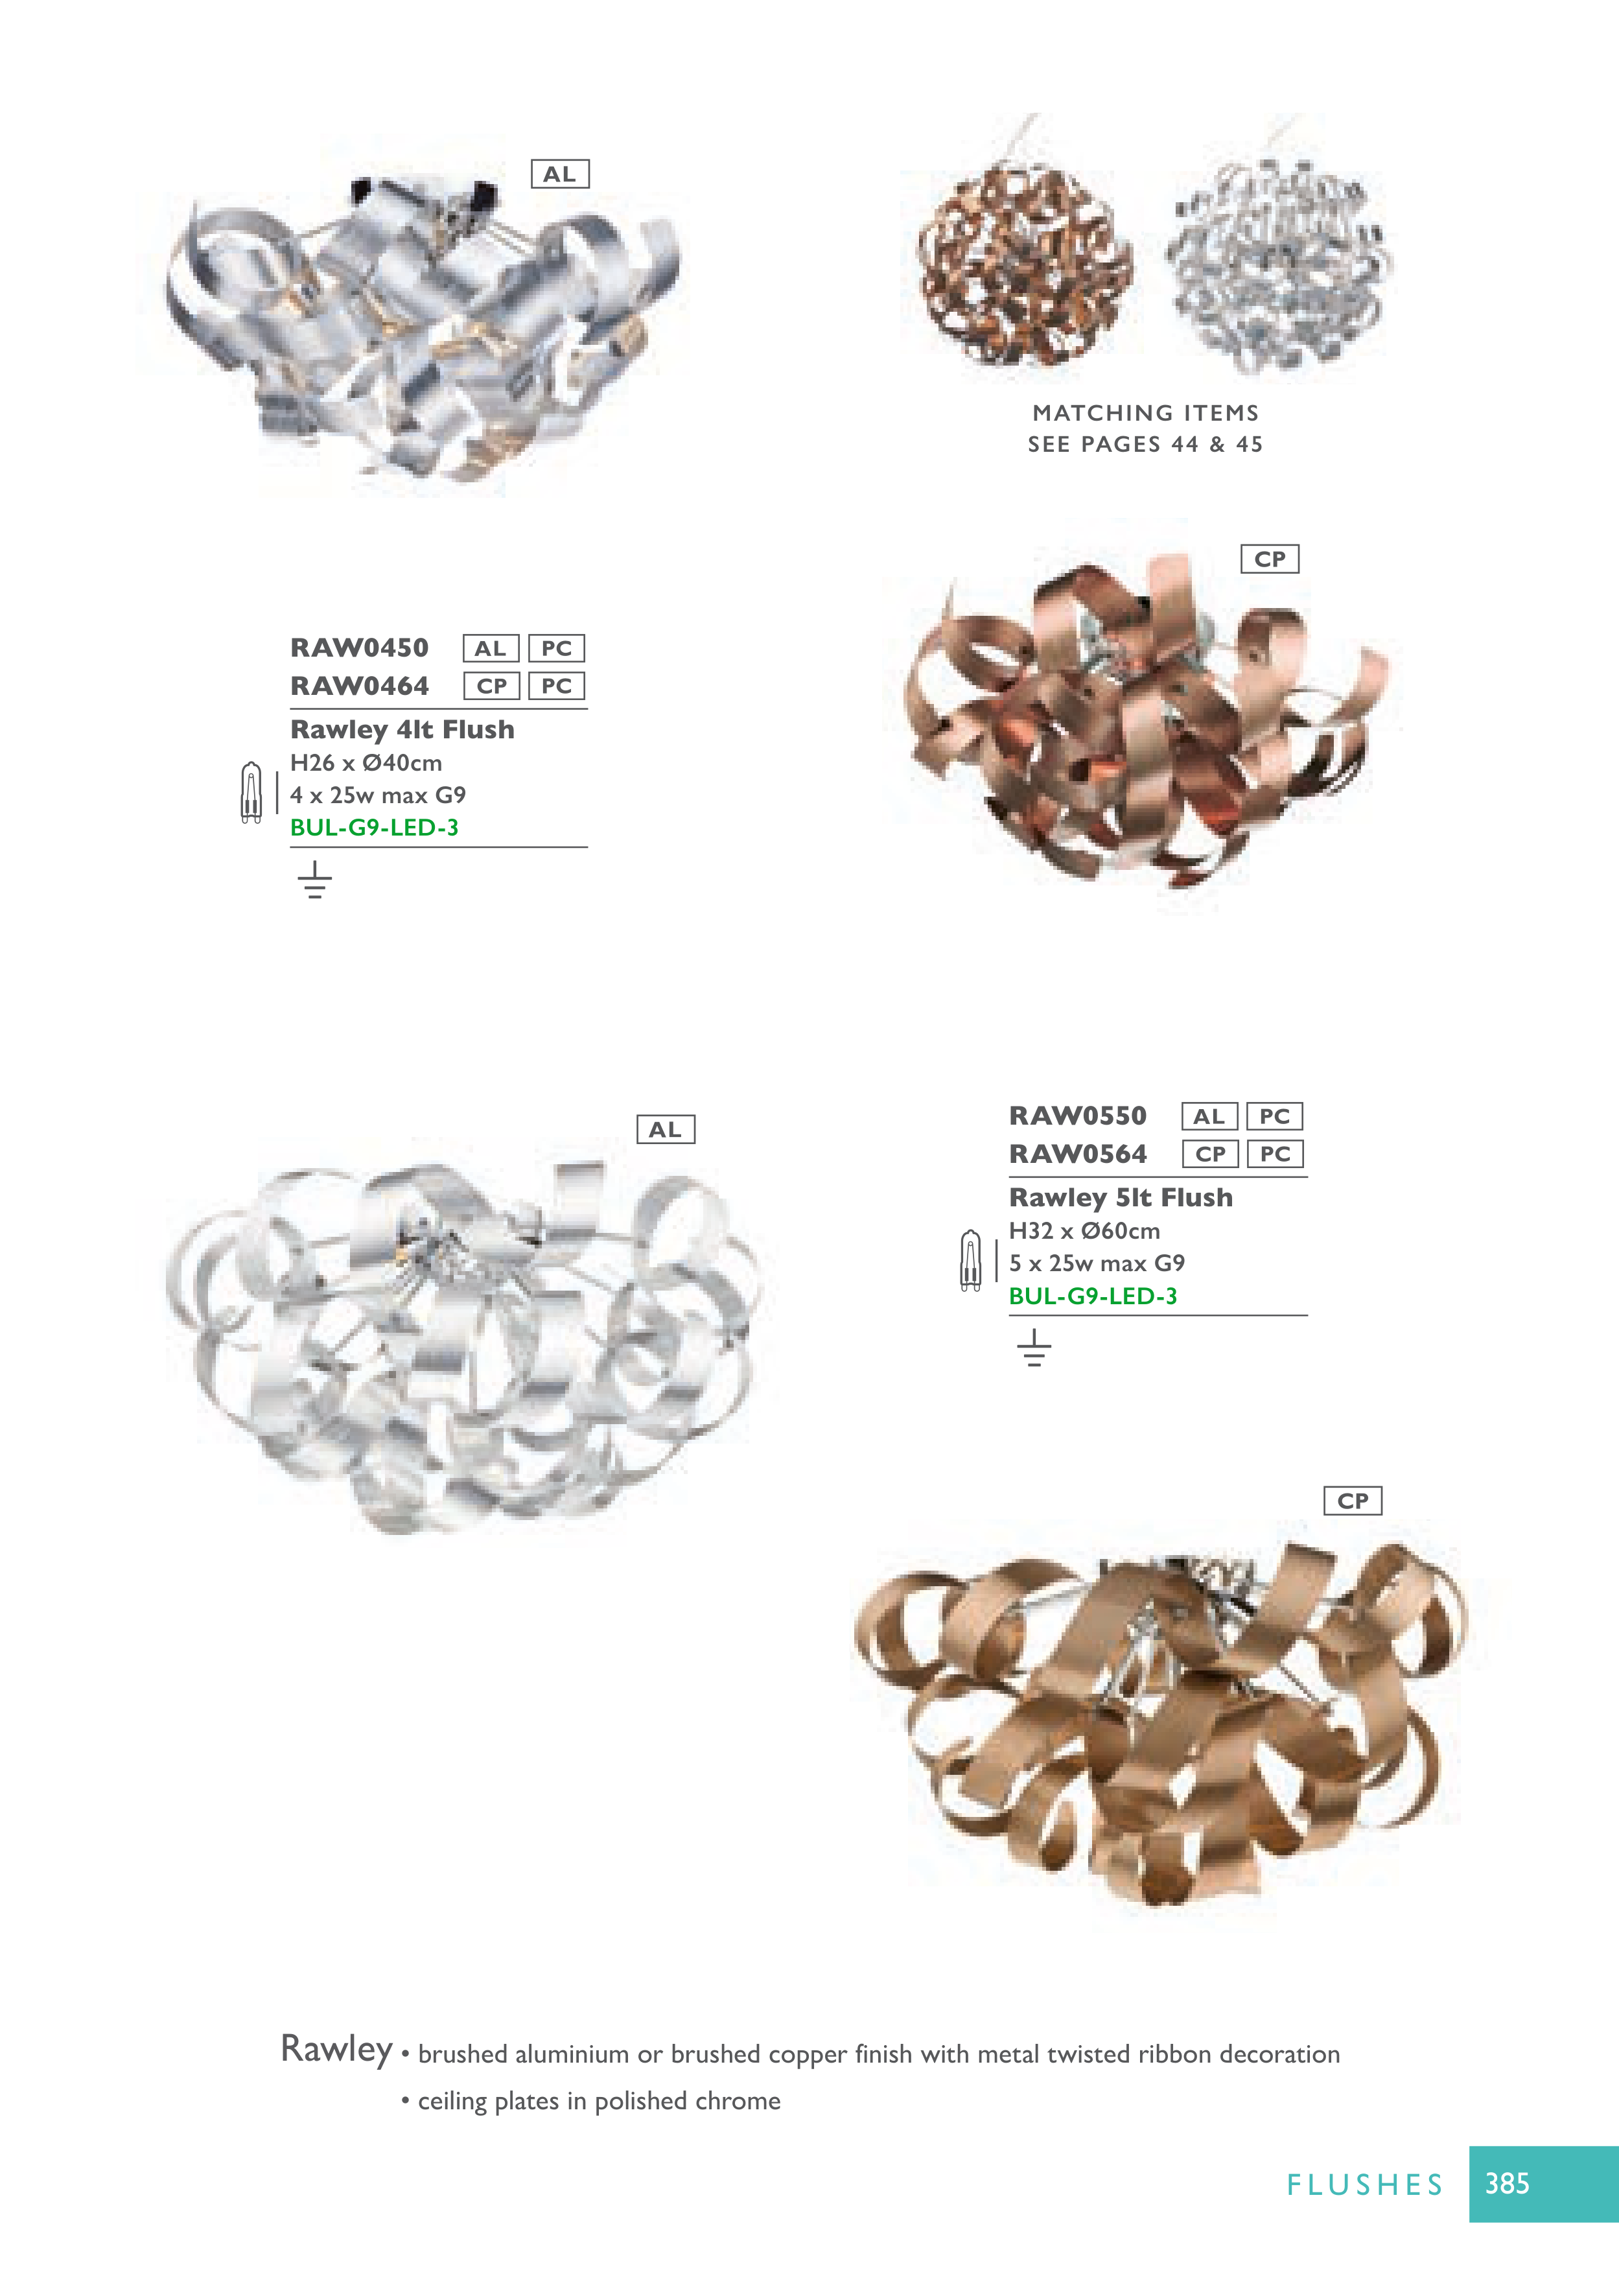Click the G9 bulb icon beside Rawley 4lt
Viewport: 1619px width, 2296px height.
[x=251, y=792]
